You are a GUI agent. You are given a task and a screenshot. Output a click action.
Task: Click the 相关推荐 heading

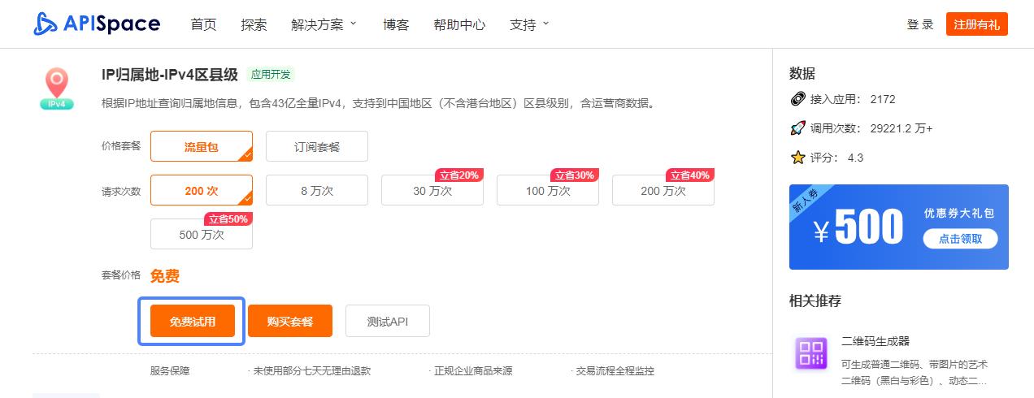click(815, 301)
